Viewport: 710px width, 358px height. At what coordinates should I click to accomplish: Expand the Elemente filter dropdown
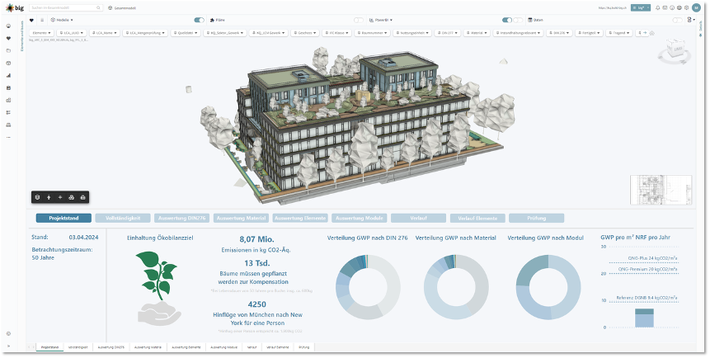(41, 34)
